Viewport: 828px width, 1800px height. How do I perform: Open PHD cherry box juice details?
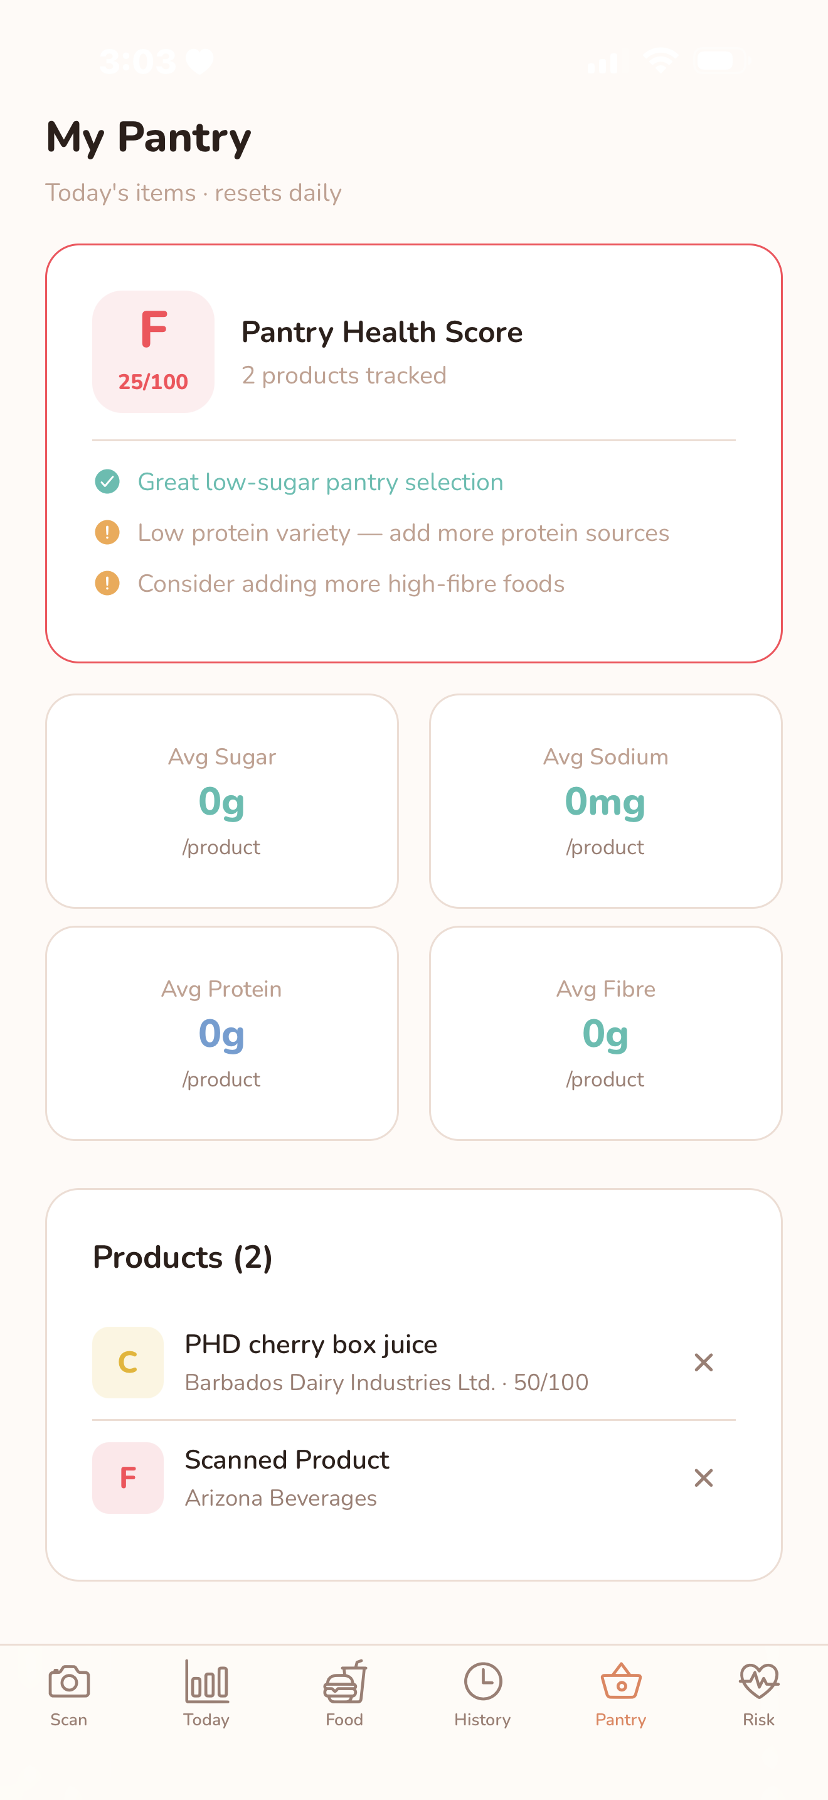[385, 1362]
